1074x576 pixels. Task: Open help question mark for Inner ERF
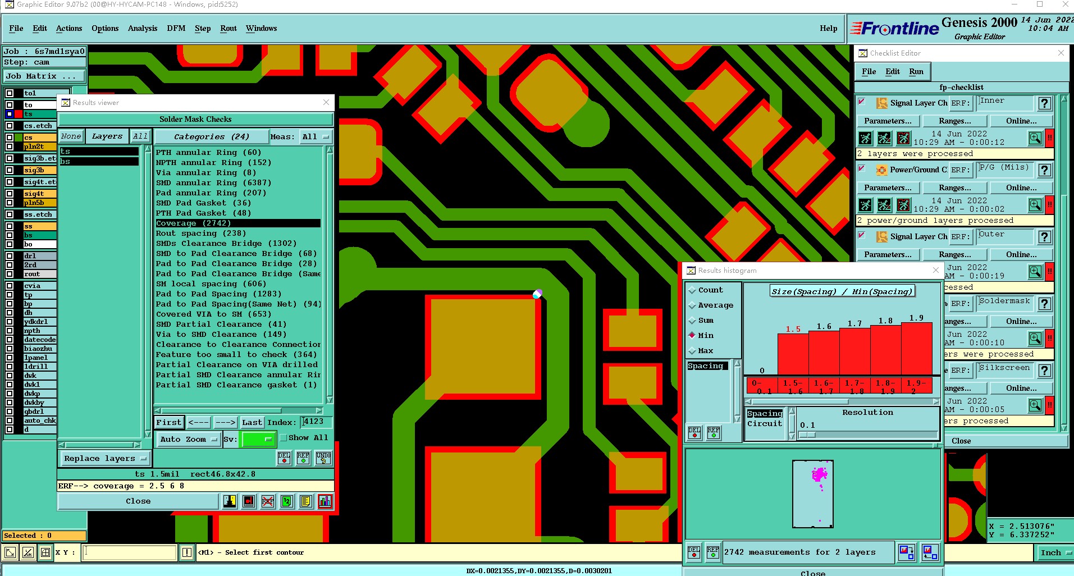click(1044, 103)
